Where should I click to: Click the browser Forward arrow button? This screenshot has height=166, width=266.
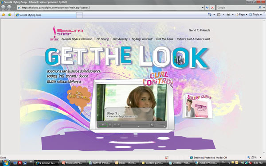pyautogui.click(x=9, y=8)
